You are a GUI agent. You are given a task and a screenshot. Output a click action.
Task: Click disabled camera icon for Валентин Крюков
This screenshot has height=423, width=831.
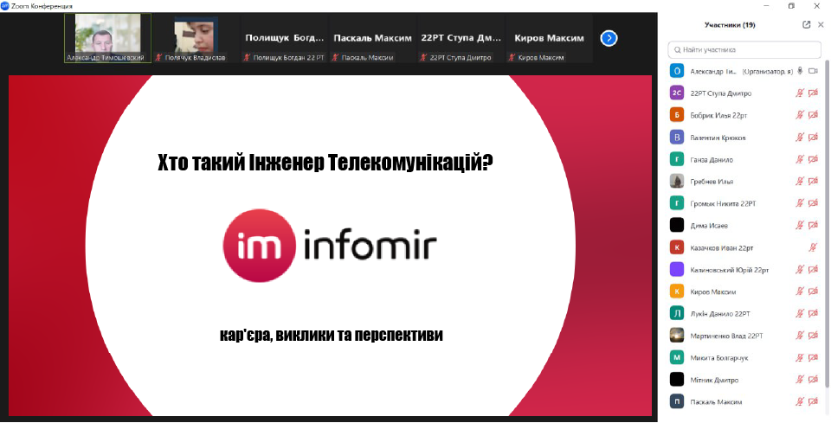pyautogui.click(x=813, y=138)
